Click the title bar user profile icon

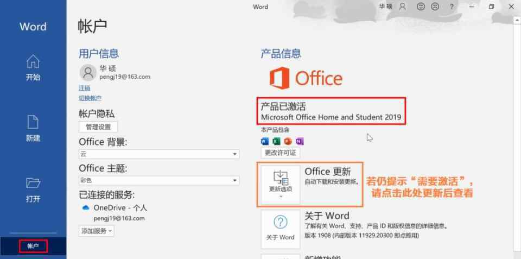click(x=403, y=7)
